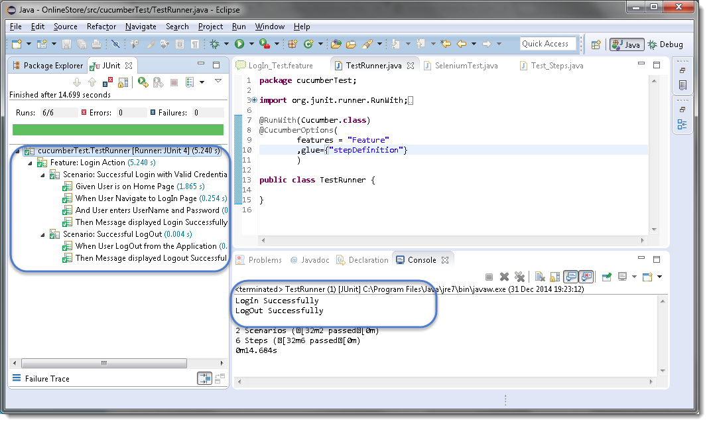Click the JUnit Rerun Test icon
The height and width of the screenshot is (424, 709).
pos(143,82)
